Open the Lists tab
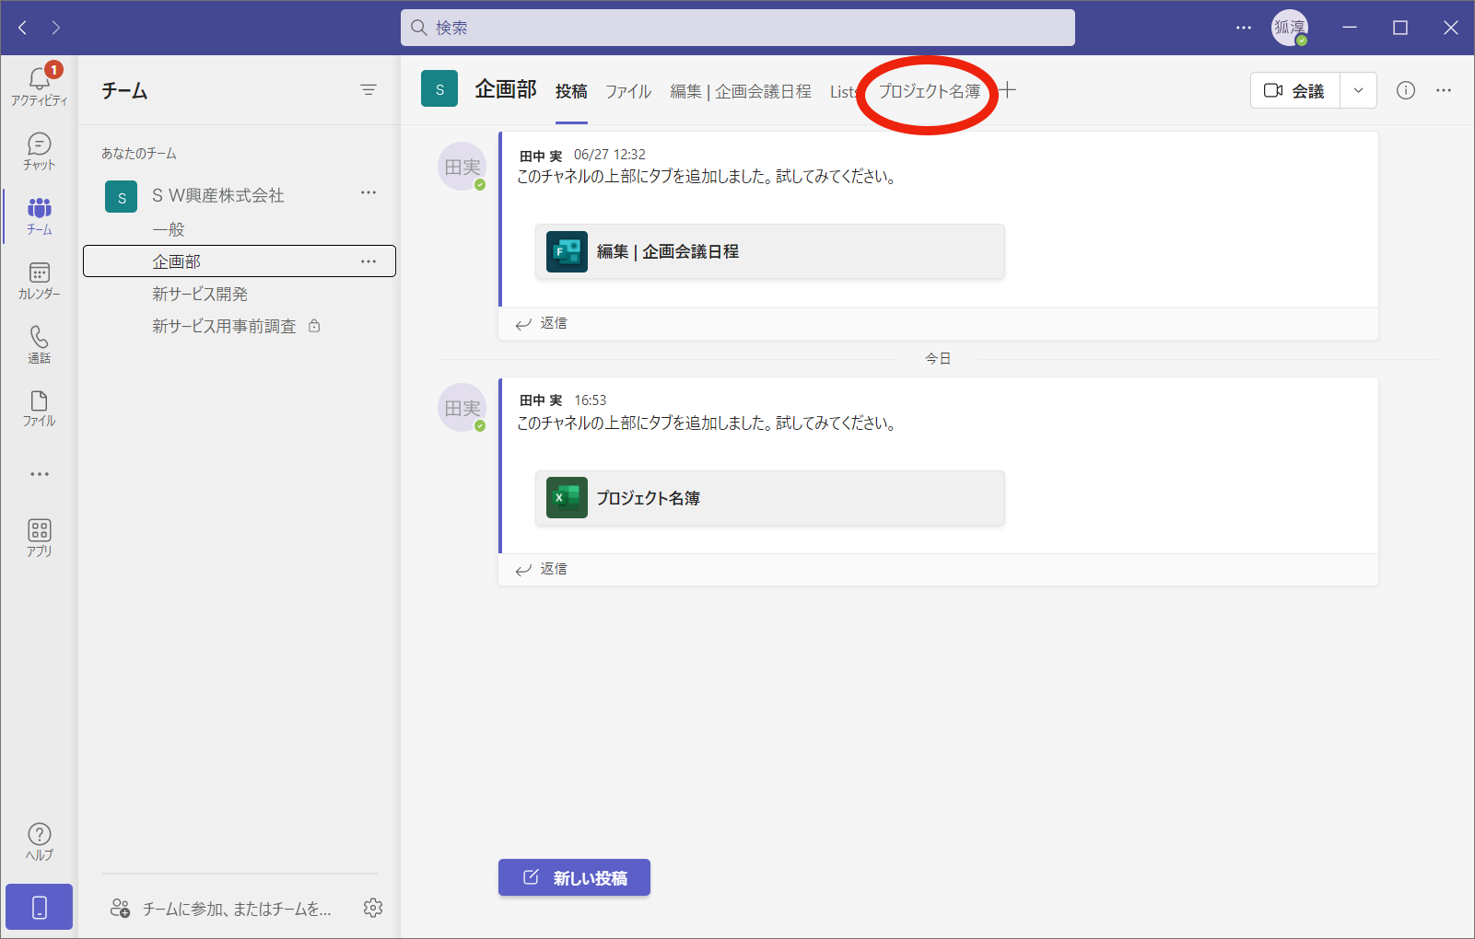1475x939 pixels. [x=844, y=91]
